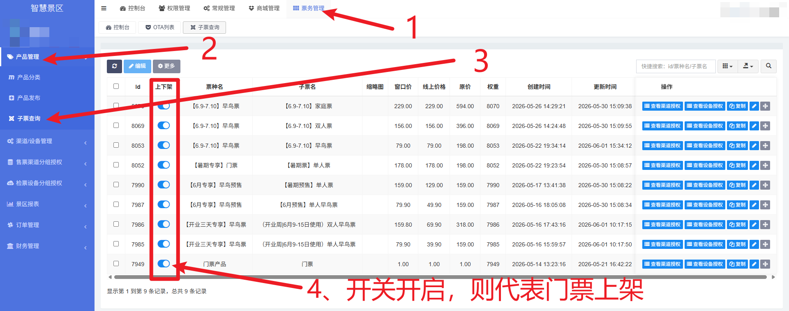Click 复制 for row 7949
This screenshot has height=311, width=789.
737,264
